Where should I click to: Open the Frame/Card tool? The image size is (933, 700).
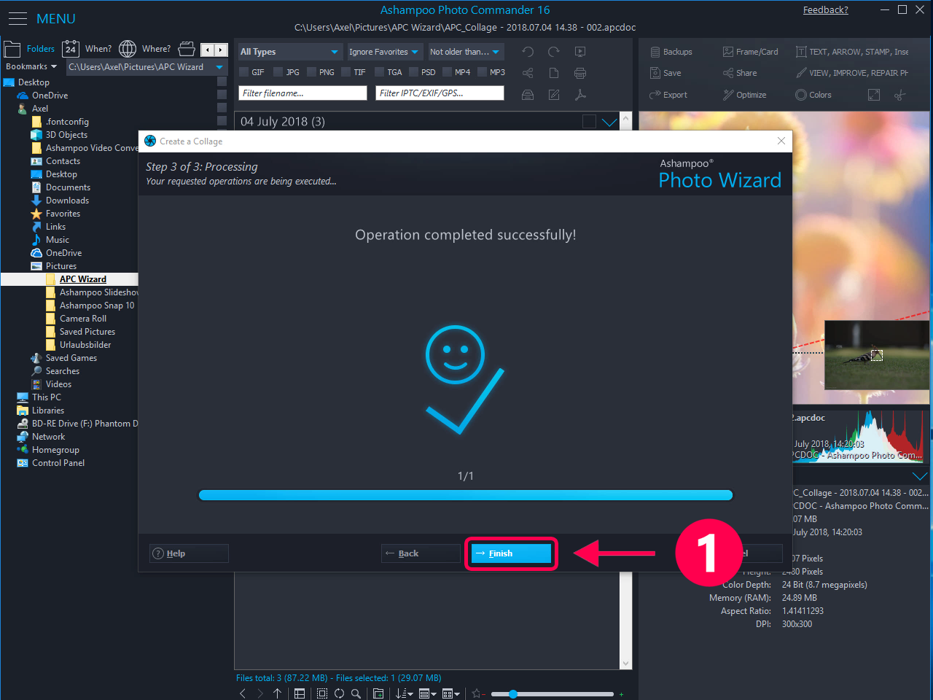[750, 52]
